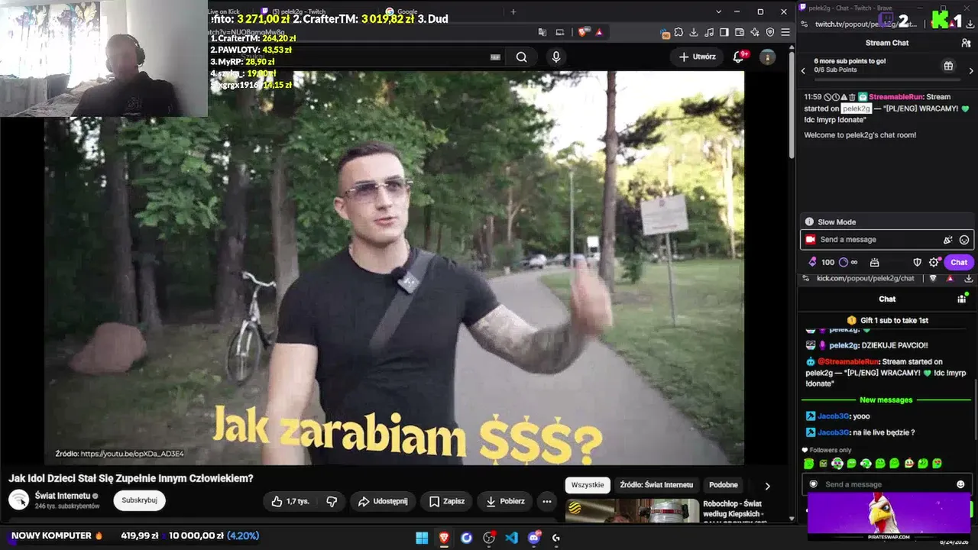Open Twitch chat community users icon
Viewport: 978px width, 550px height.
click(967, 44)
